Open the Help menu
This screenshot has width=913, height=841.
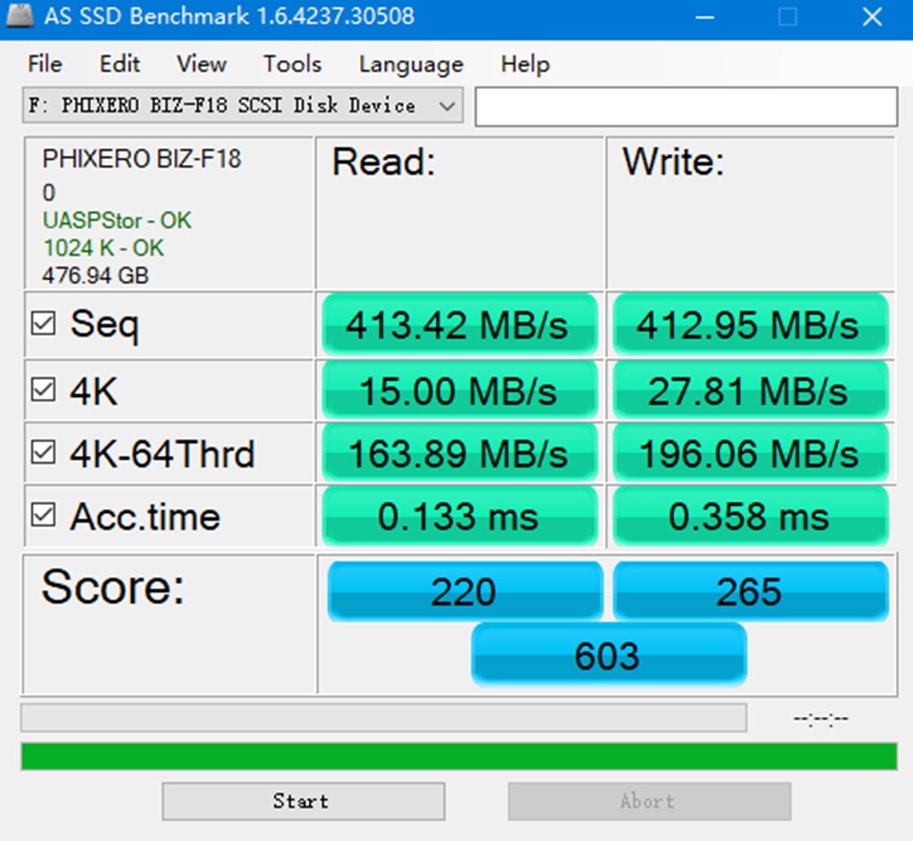point(524,63)
